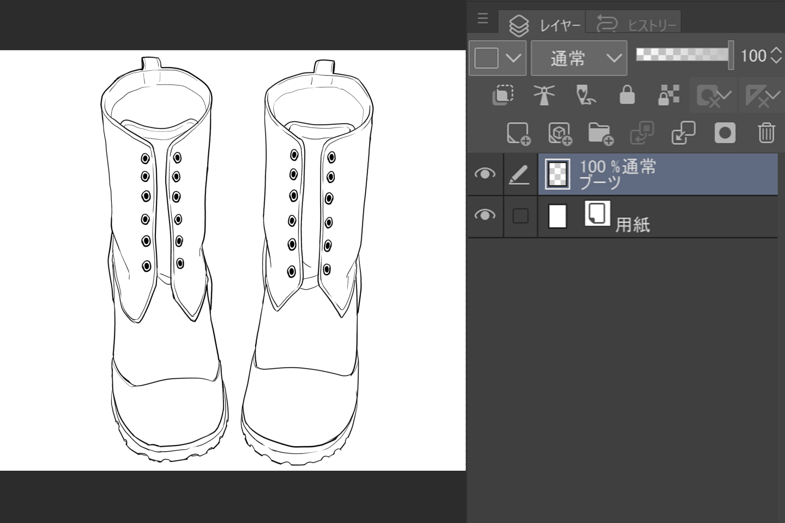Delete the layer with the trash icon
Screen dimensions: 785x523
click(x=766, y=133)
